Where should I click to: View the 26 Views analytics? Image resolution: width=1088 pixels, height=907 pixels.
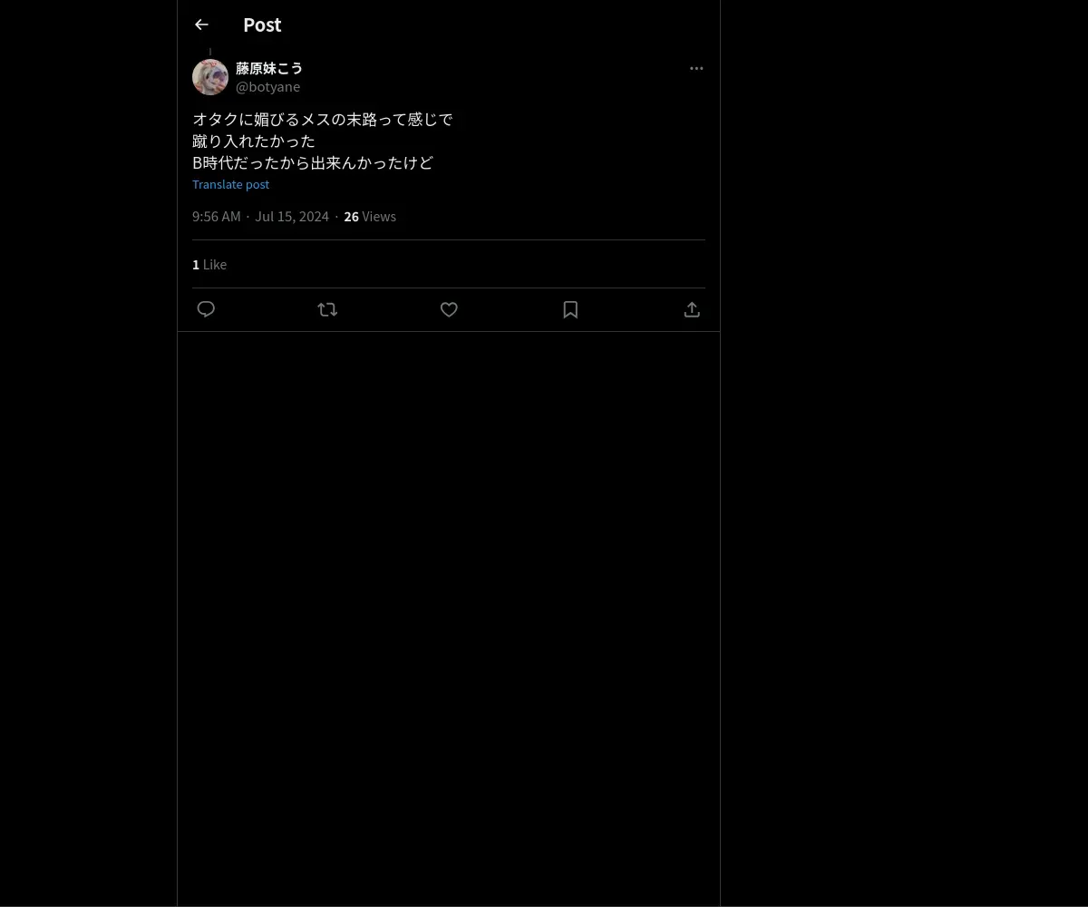[370, 216]
